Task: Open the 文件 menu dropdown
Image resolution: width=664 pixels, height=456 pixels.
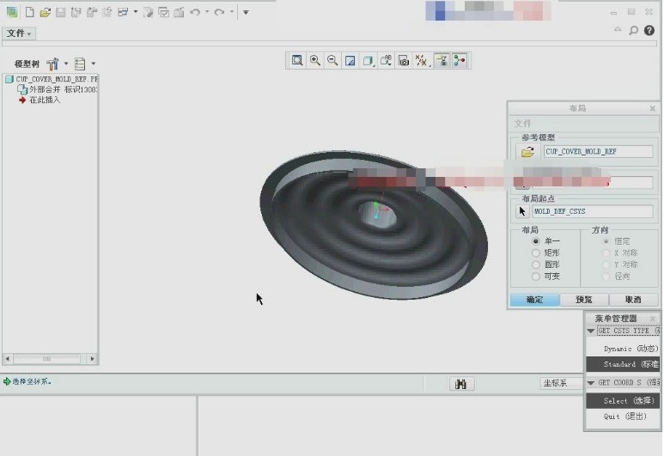Action: click(x=19, y=33)
